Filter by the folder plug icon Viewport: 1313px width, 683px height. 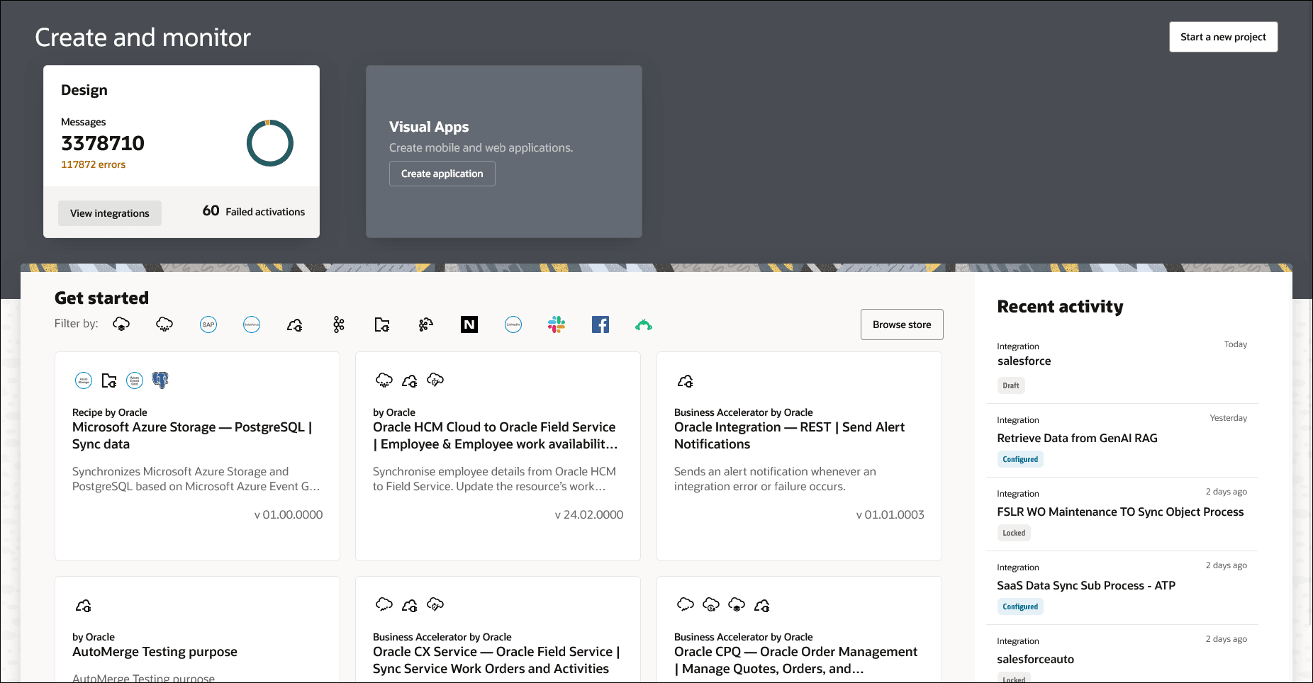tap(382, 324)
